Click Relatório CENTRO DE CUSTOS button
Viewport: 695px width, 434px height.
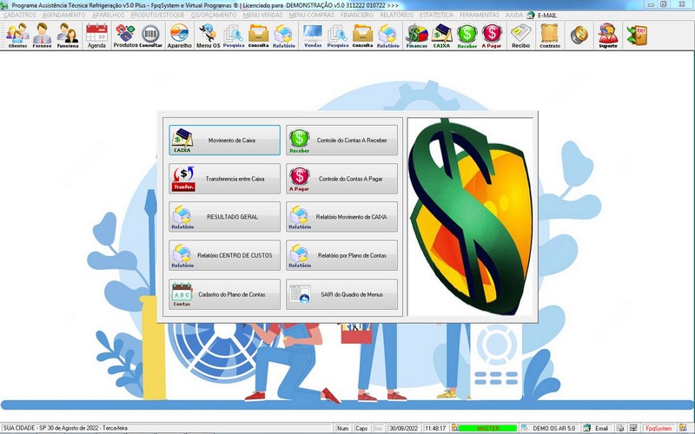coord(224,255)
